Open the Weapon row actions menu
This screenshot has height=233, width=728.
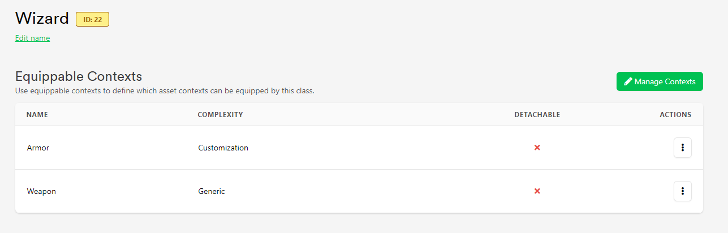(683, 191)
